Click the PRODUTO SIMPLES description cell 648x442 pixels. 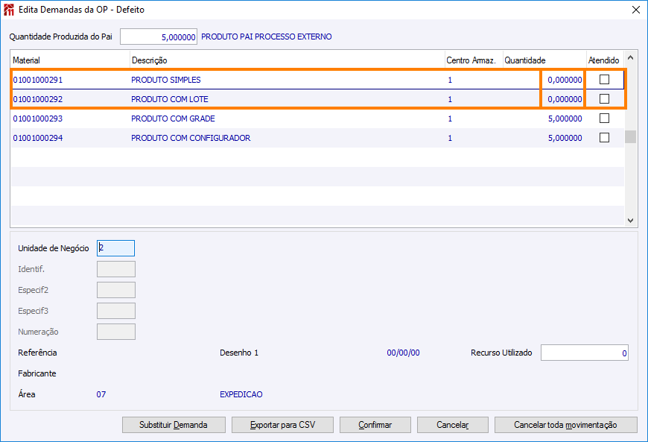165,80
